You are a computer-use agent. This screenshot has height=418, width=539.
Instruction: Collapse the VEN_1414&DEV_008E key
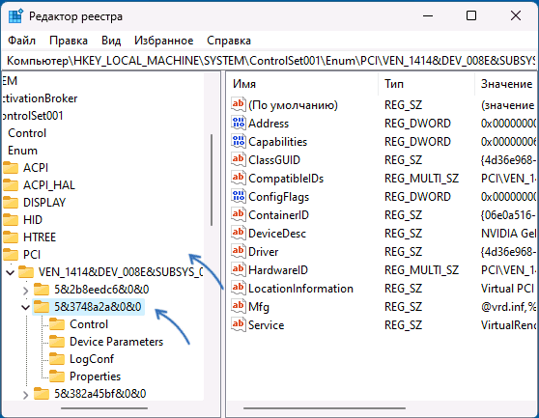(x=11, y=272)
